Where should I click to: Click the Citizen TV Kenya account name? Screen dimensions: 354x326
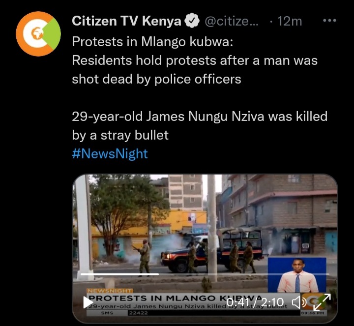point(127,21)
